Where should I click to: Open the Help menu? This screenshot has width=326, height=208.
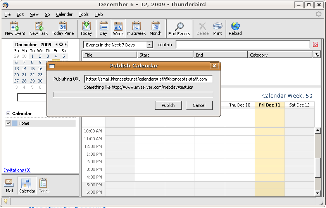point(99,14)
